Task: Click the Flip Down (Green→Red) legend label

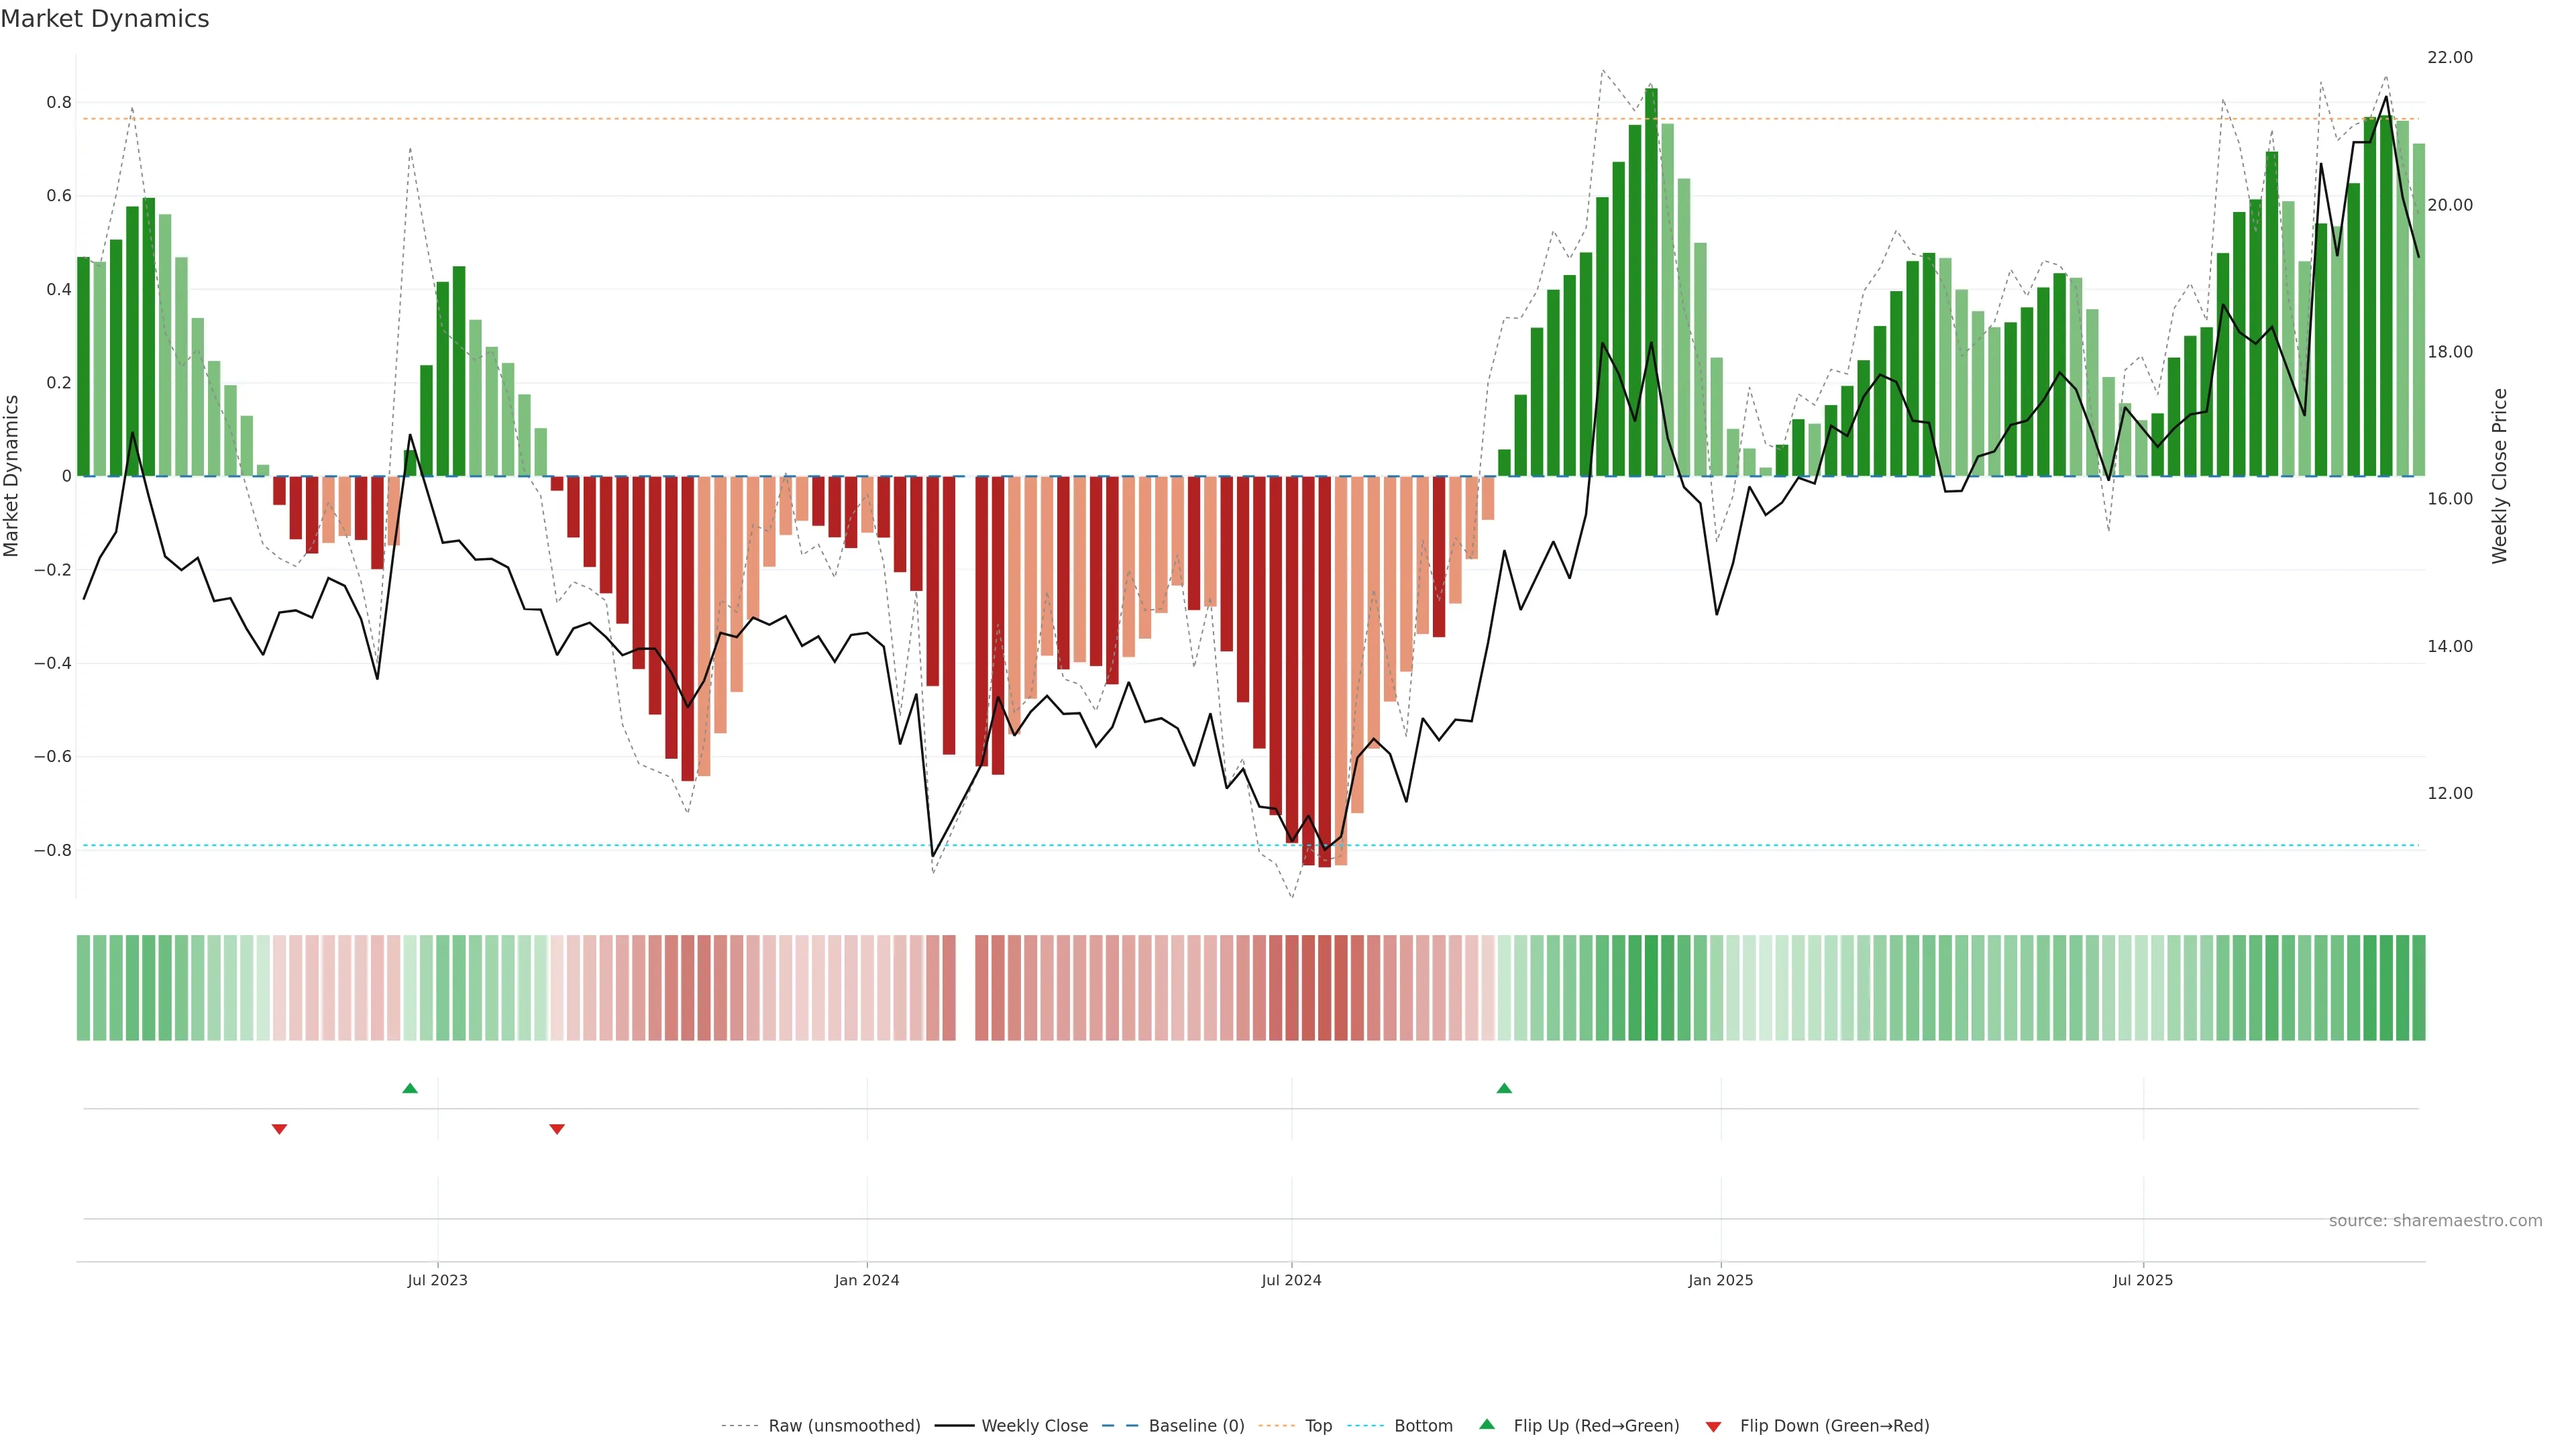Action: coord(1834,1426)
